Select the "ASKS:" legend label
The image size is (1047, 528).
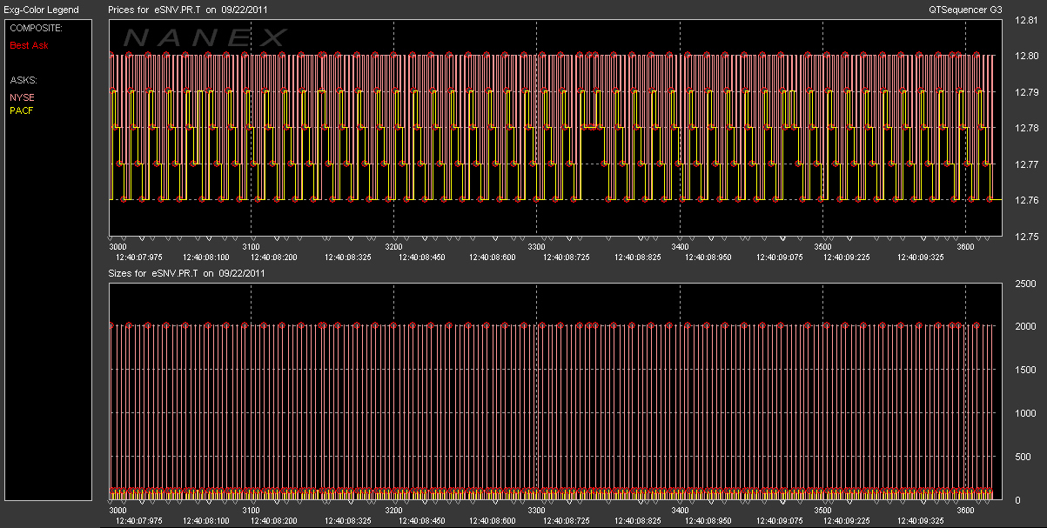pyautogui.click(x=23, y=80)
